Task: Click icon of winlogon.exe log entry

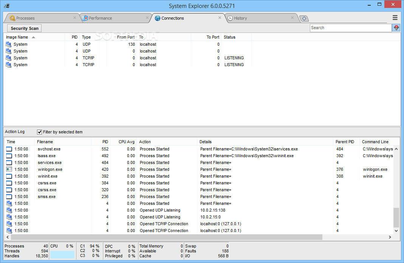Action: click(9, 169)
